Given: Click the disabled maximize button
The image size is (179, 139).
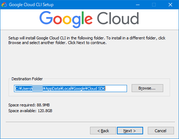Looking at the screenshot, I should point(154,5).
